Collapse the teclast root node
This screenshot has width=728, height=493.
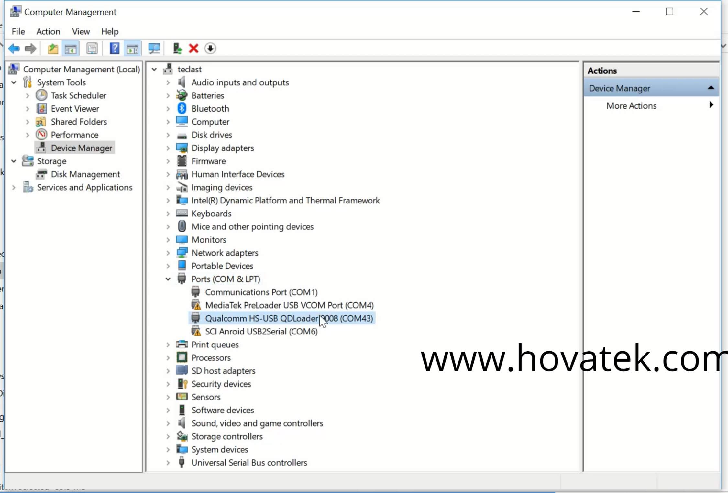154,69
